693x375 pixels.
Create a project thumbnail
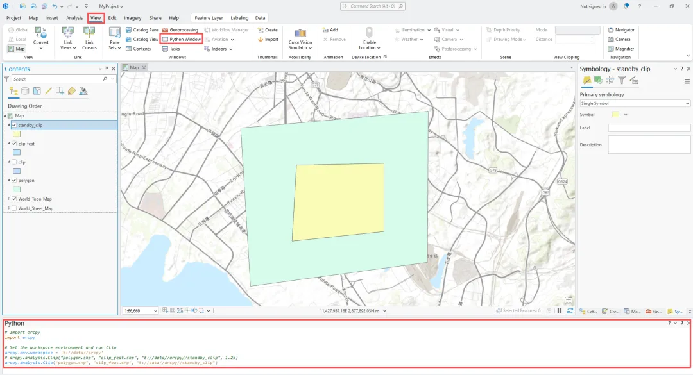(268, 30)
